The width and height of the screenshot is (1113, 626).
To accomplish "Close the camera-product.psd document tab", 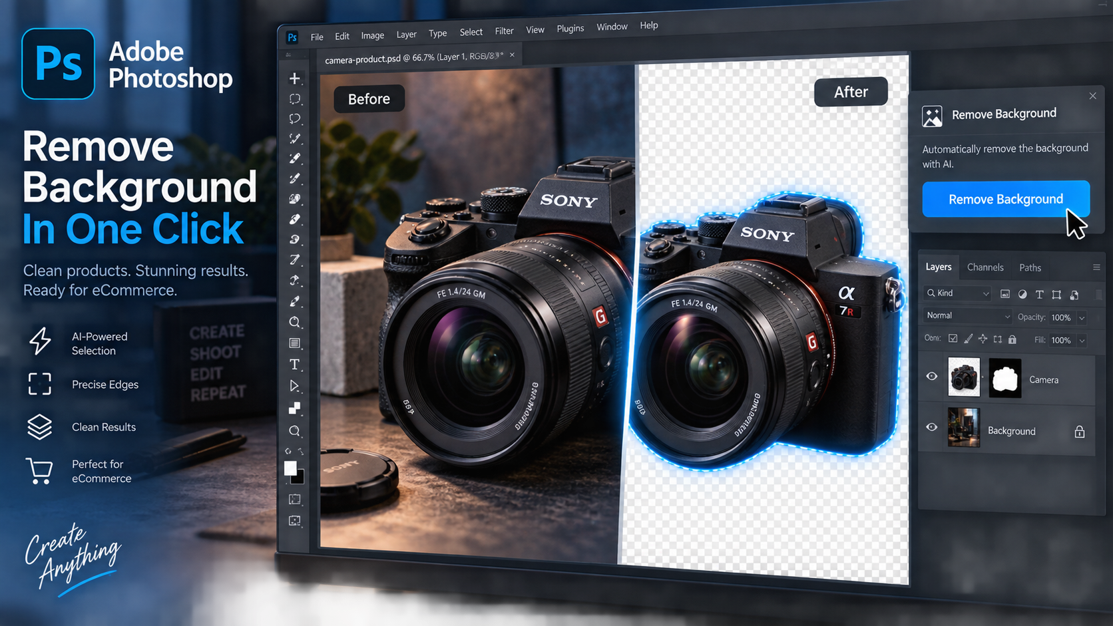I will (512, 55).
